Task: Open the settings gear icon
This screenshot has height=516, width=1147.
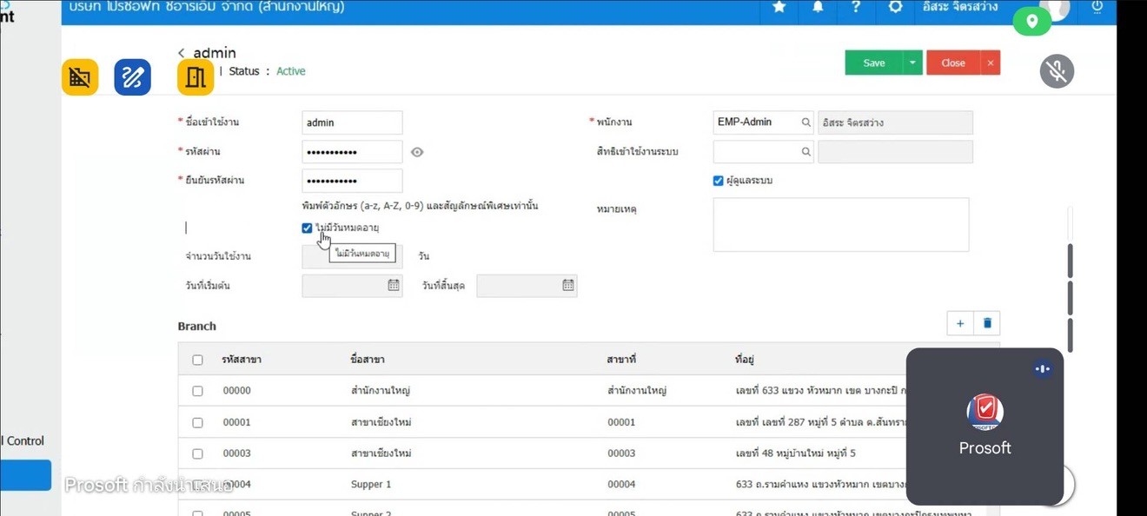Action: click(895, 7)
